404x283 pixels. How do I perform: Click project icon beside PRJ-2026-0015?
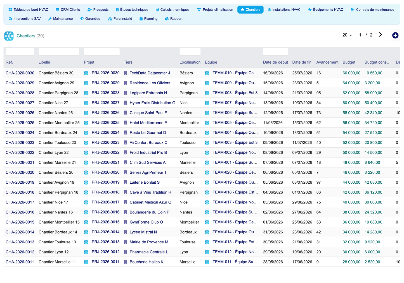[86, 222]
